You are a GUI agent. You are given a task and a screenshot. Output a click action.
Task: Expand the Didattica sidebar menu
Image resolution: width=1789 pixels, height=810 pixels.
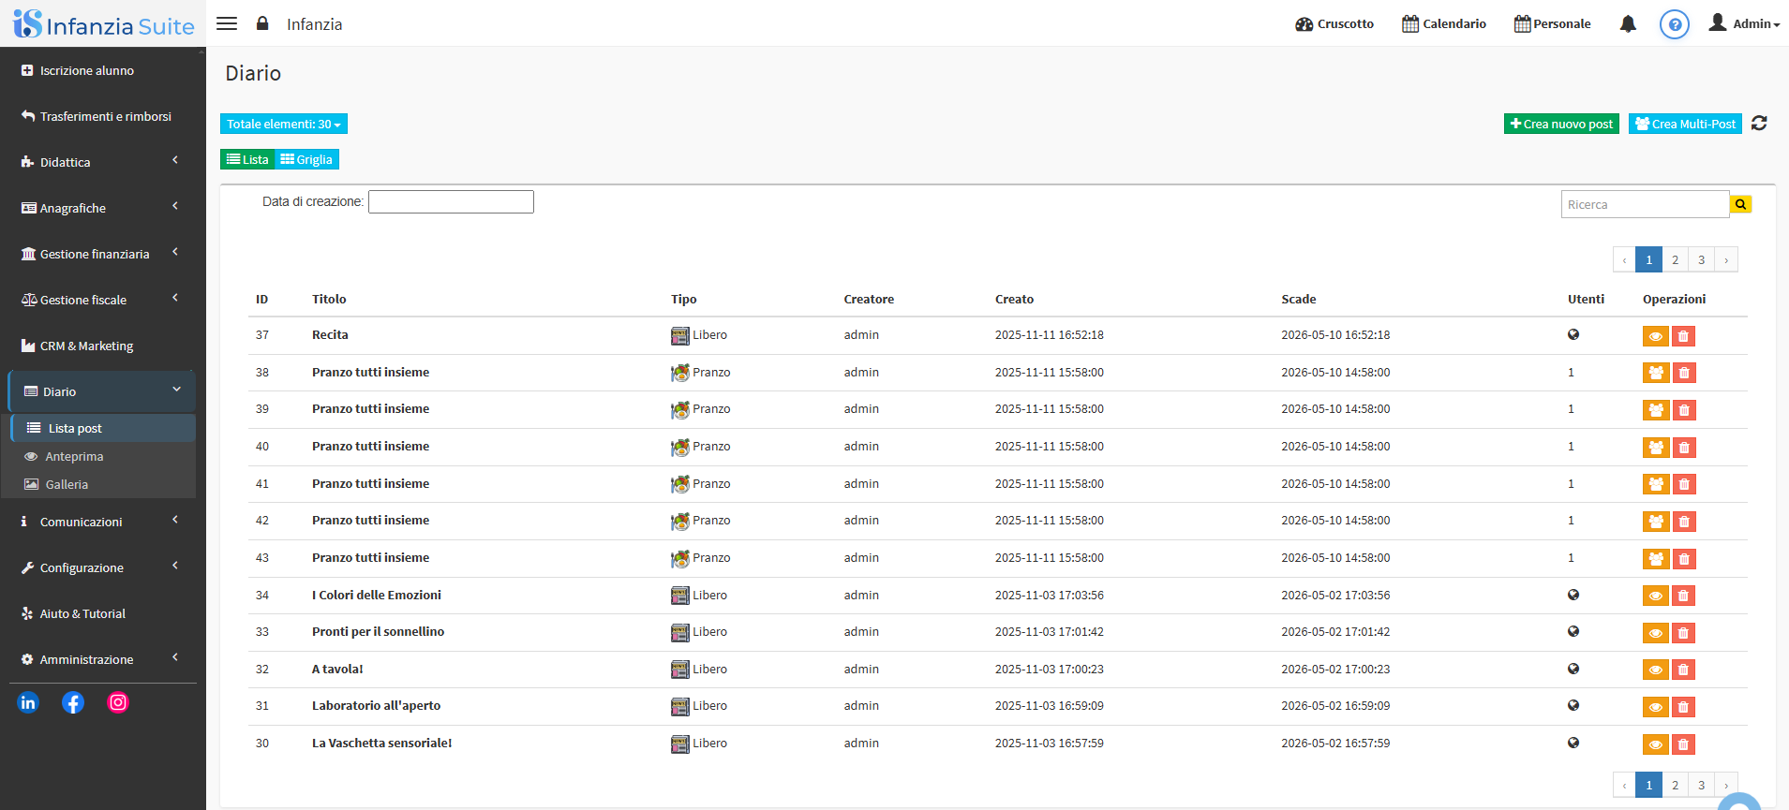[102, 162]
